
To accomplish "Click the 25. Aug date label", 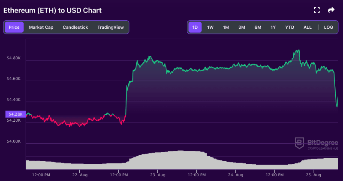I will click(x=313, y=175).
